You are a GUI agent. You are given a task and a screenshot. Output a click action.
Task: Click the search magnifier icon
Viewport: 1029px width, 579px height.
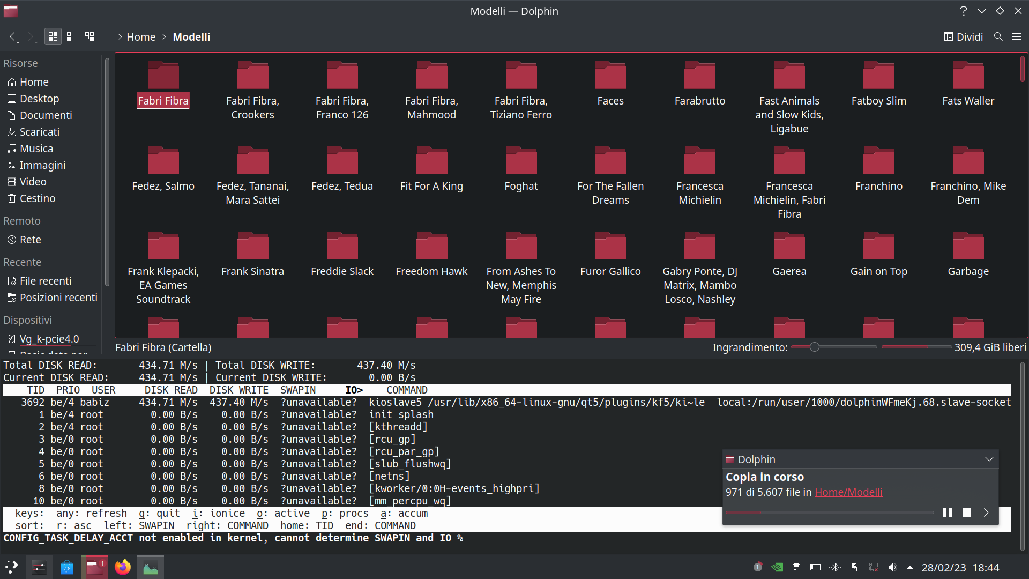998,36
